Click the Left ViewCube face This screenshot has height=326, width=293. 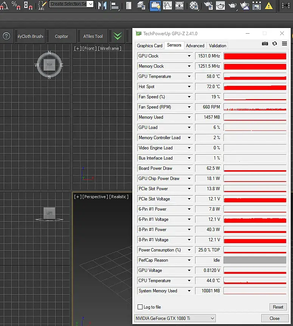[x=50, y=213]
